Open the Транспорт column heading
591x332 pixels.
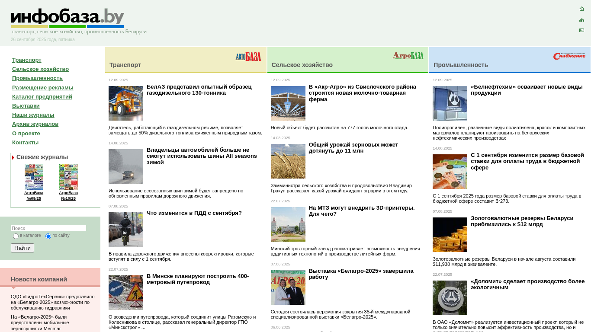point(125,65)
